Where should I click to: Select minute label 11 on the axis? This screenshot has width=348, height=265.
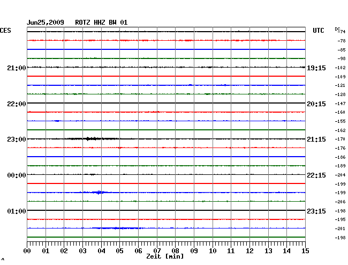click(x=231, y=251)
